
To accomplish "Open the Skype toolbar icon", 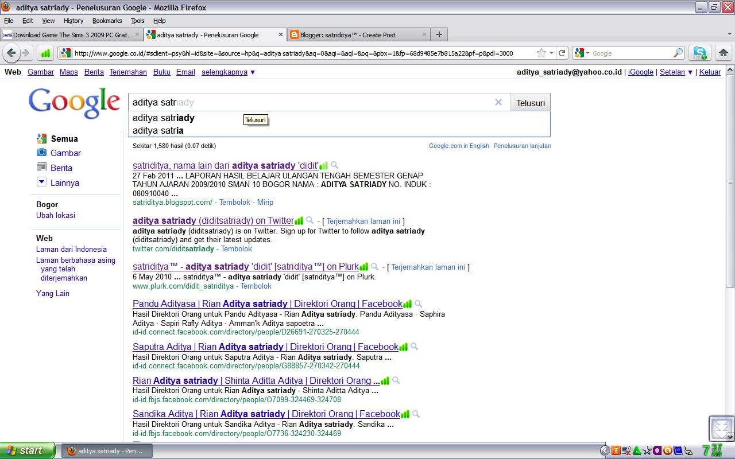I will pyautogui.click(x=699, y=53).
